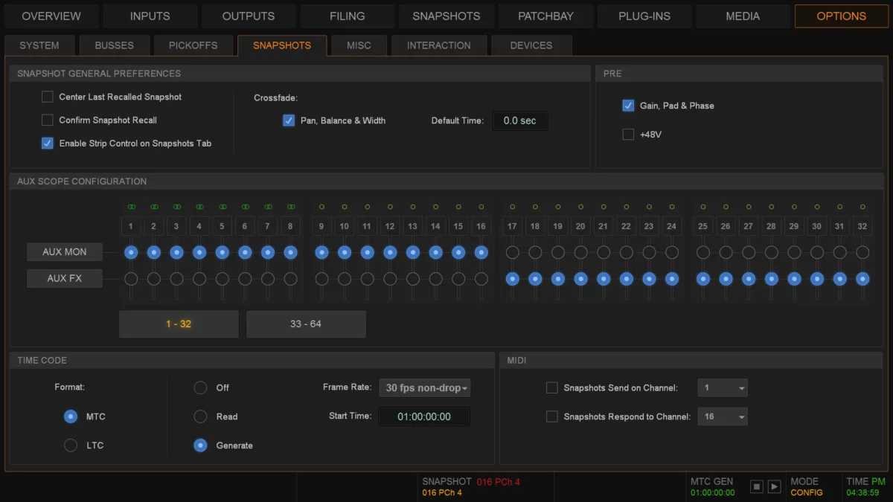Click the MTC GEN play button
This screenshot has width=893, height=502.
[774, 486]
